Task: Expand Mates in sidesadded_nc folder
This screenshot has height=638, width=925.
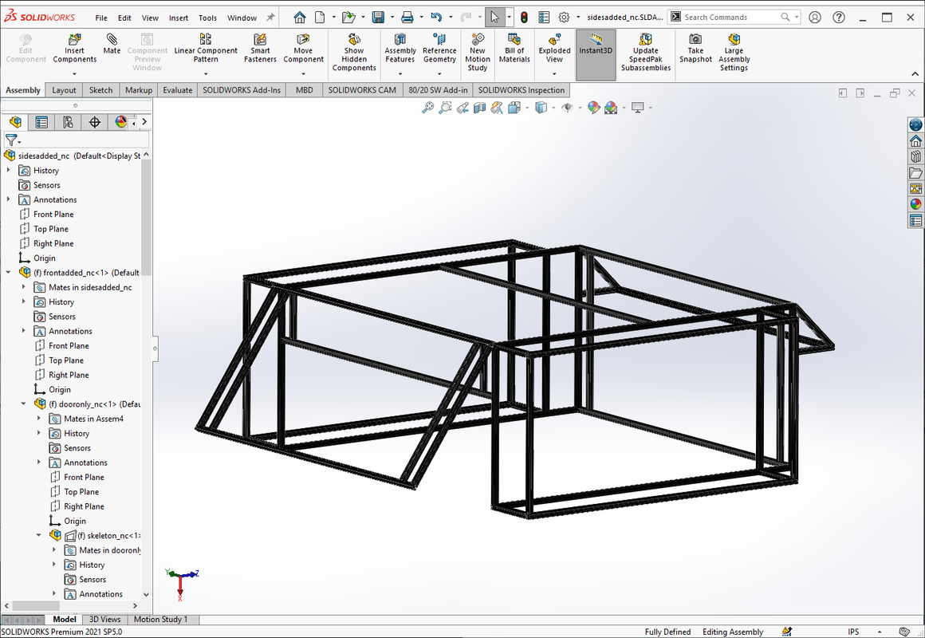Action: tap(24, 287)
